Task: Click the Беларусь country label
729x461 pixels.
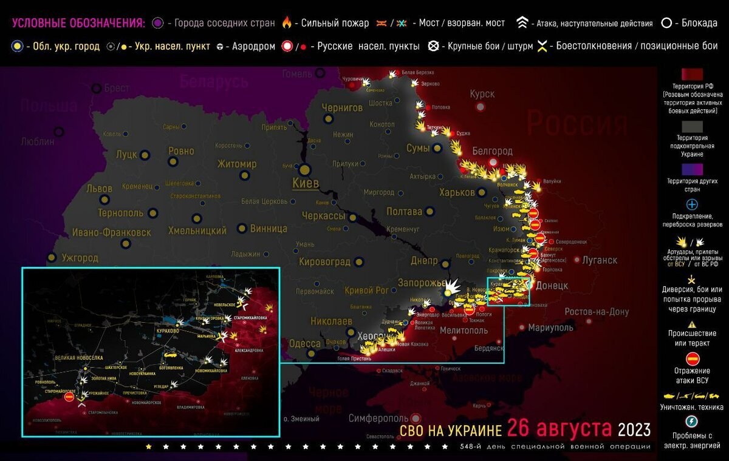Action: [x=214, y=82]
